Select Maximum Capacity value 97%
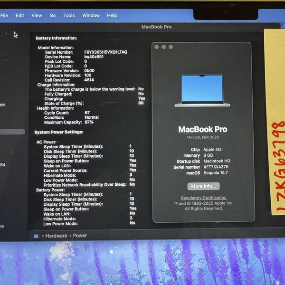 tap(89, 122)
